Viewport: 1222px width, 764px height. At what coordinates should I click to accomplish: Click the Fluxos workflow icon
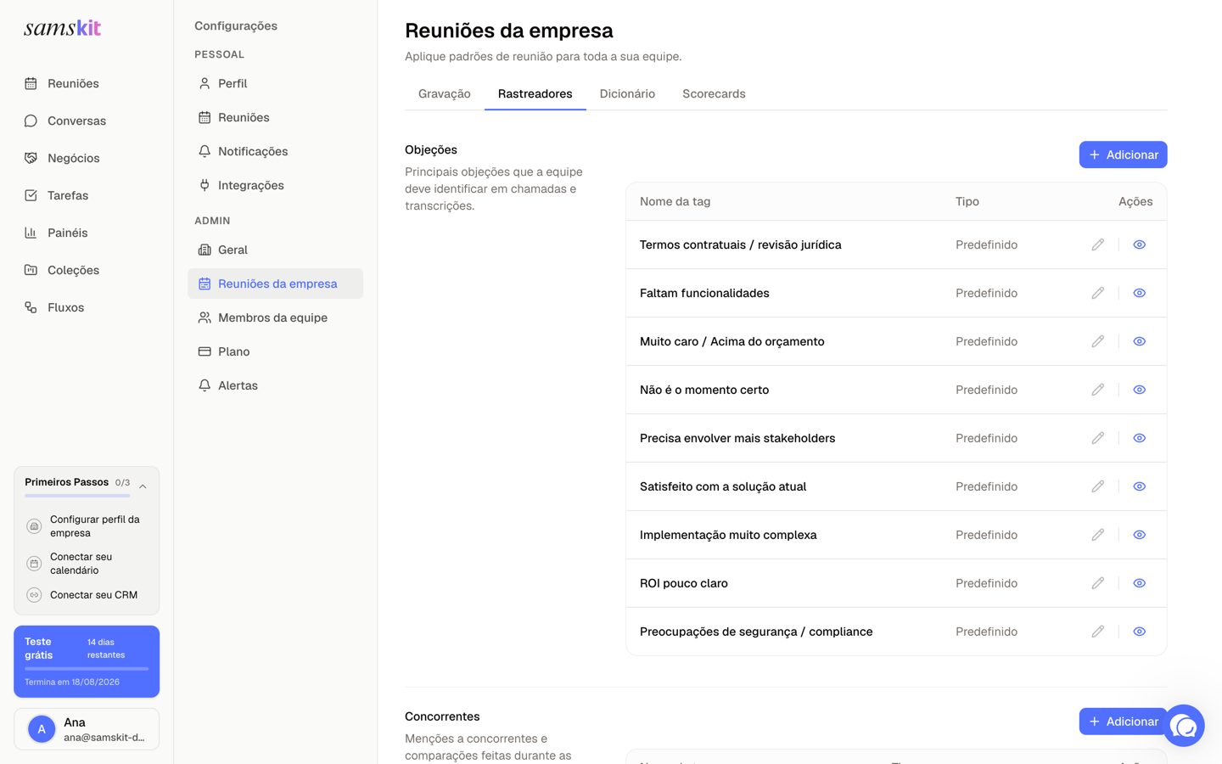coord(31,307)
